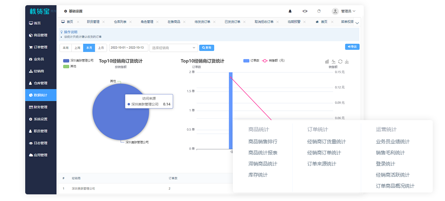
Task: Click the 基础设置 gear icon
Action: (66, 11)
